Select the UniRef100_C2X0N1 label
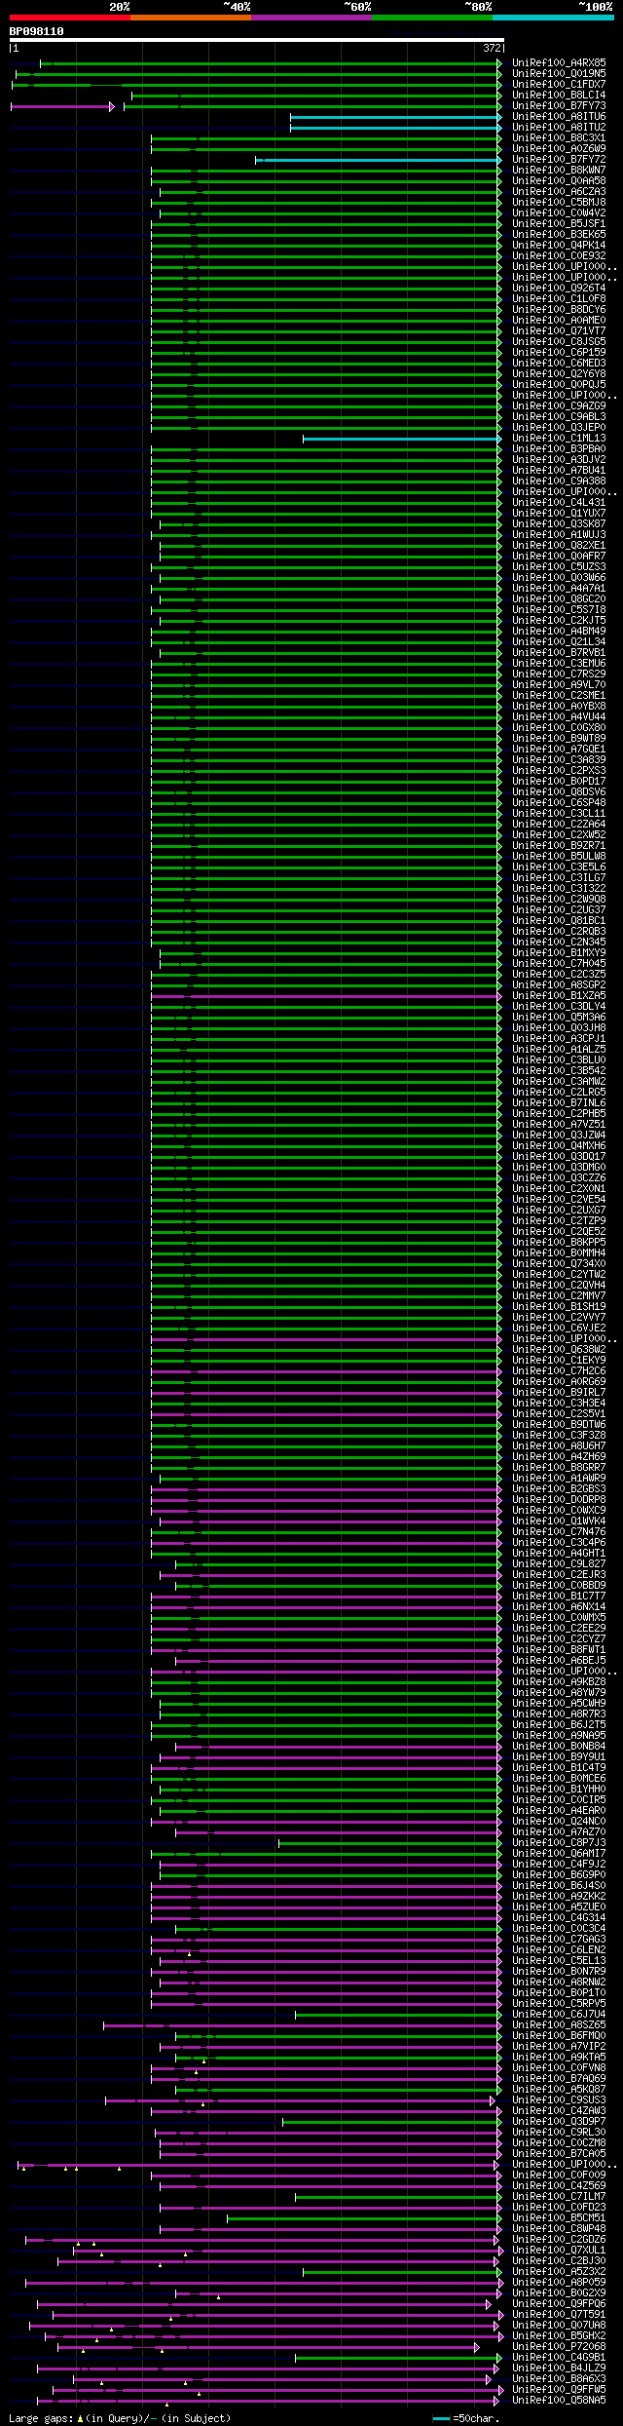Screen dimensions: 623x2426 pos(559,1189)
